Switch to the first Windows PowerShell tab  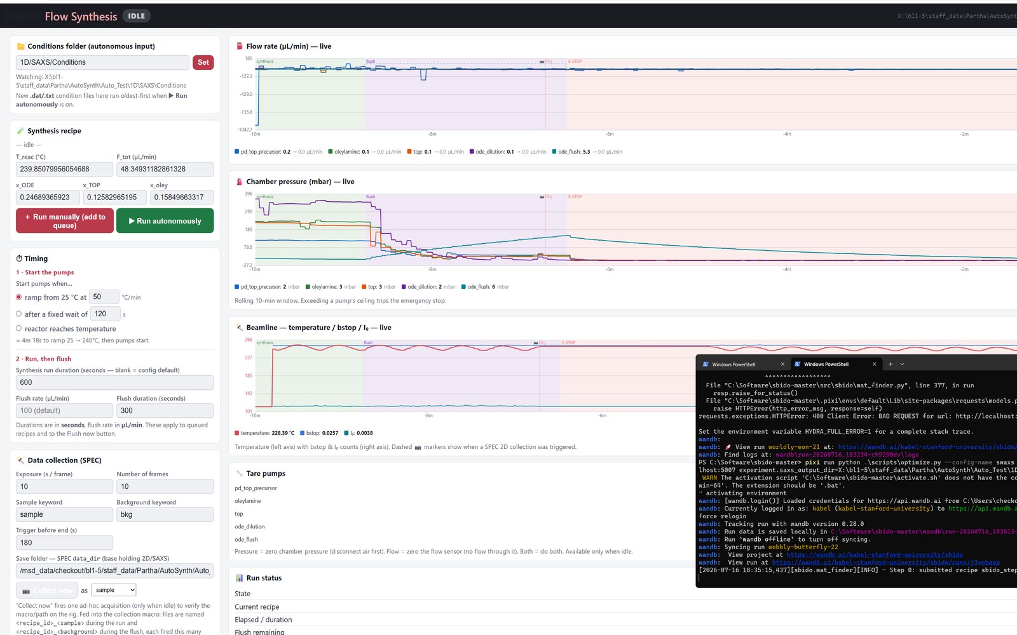point(743,364)
